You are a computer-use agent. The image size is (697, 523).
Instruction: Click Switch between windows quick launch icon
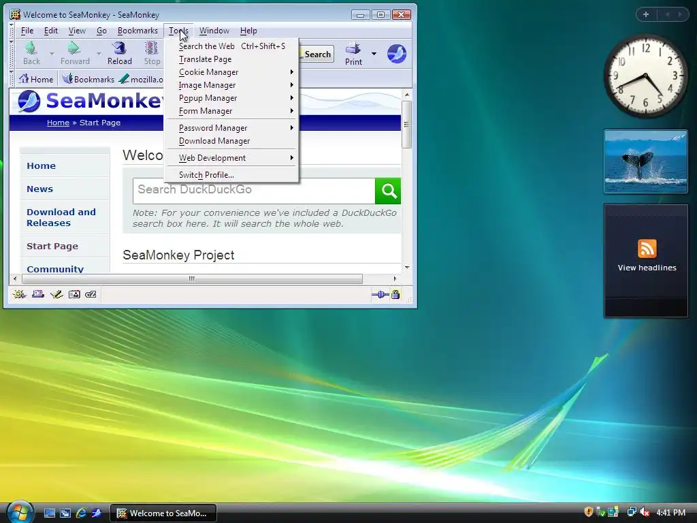point(65,513)
